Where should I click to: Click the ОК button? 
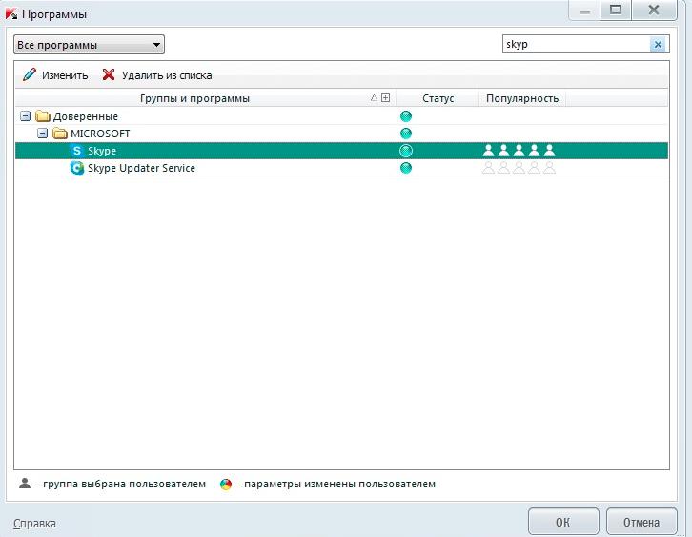[x=563, y=522]
